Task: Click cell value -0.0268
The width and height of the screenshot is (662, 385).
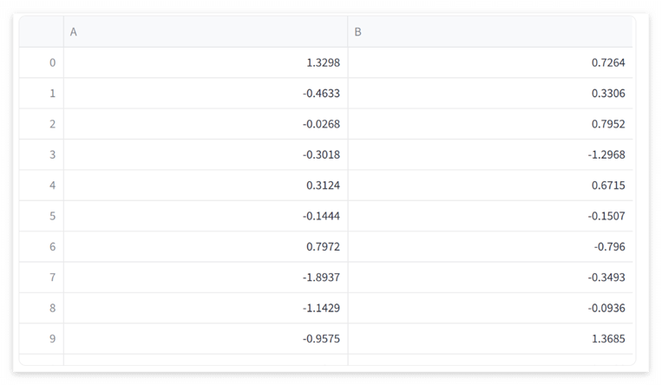Action: click(321, 124)
